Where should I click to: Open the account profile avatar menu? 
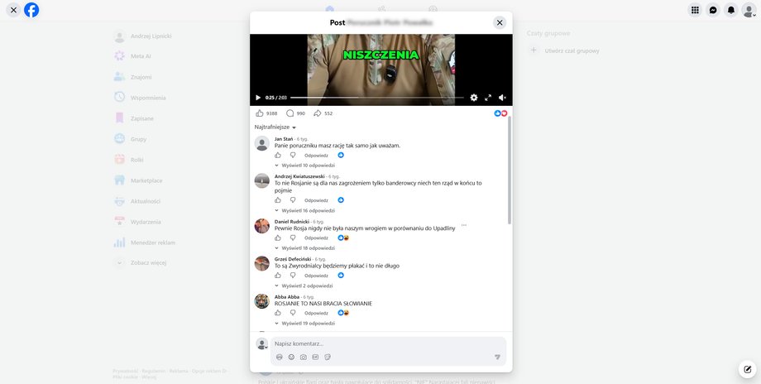click(749, 10)
